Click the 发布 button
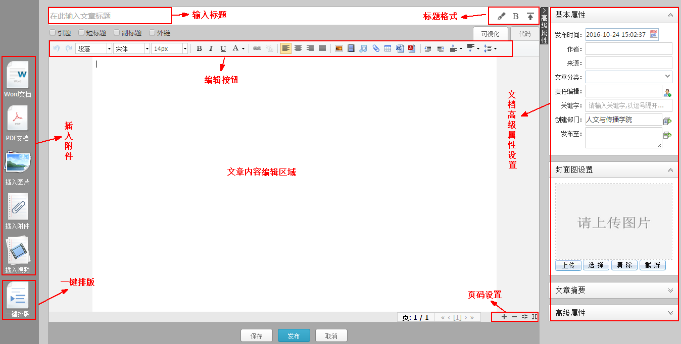The height and width of the screenshot is (344, 681). [x=294, y=336]
